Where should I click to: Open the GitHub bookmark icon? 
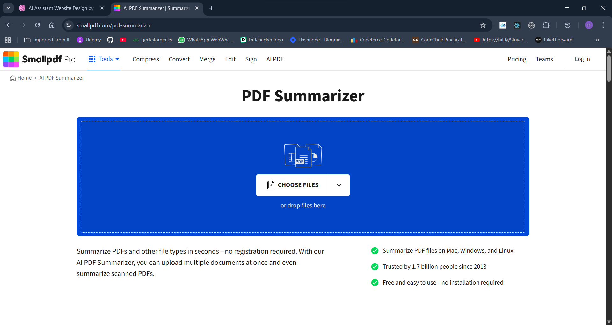click(110, 40)
